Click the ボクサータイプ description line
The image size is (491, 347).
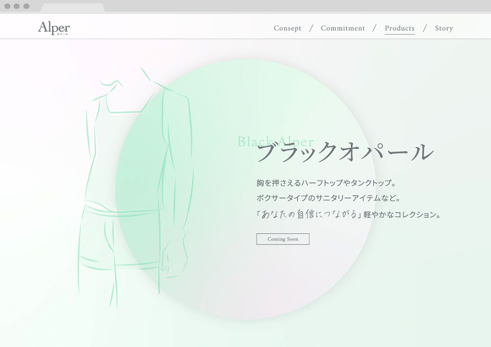pyautogui.click(x=328, y=198)
